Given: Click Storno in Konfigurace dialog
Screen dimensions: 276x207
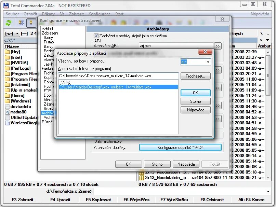Looking at the screenshot, I should [x=157, y=164].
